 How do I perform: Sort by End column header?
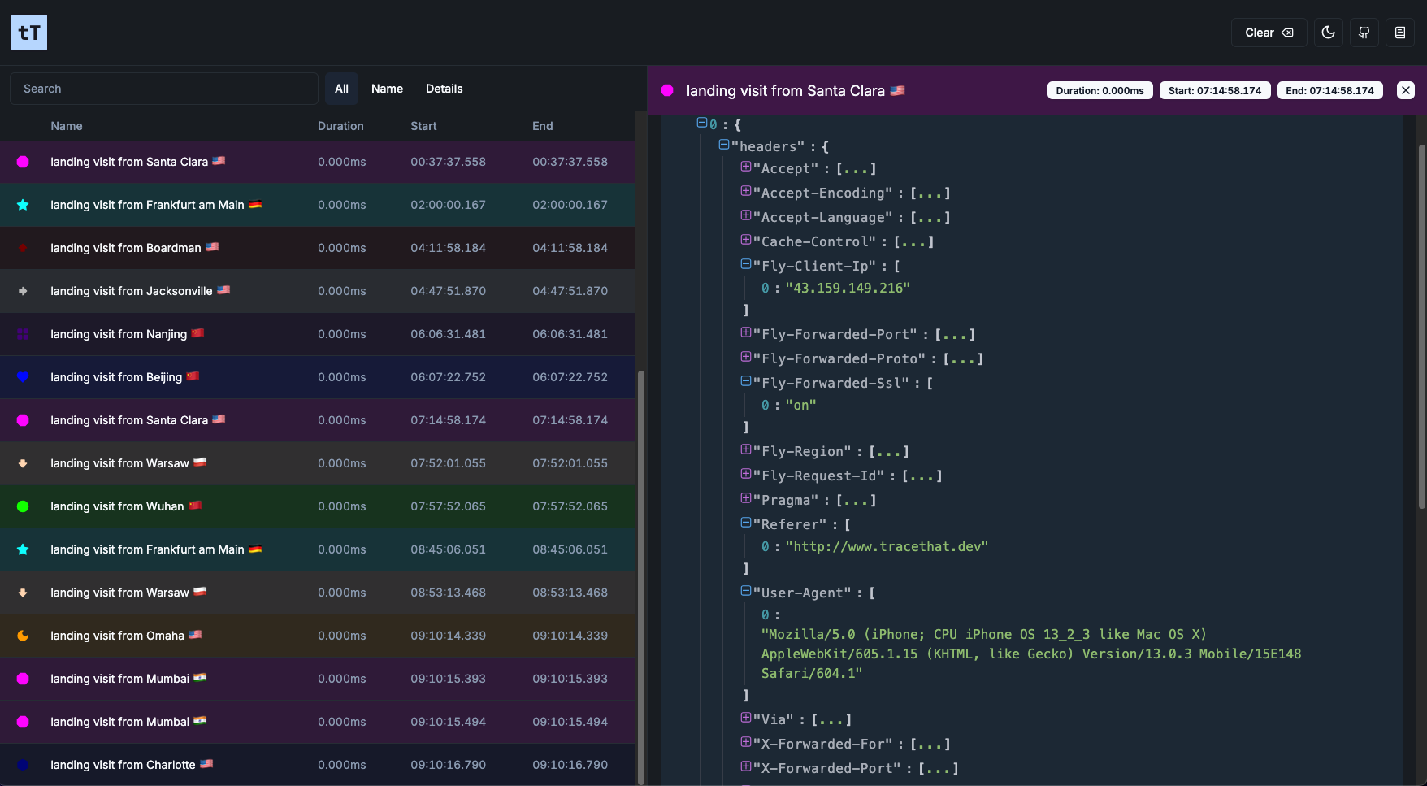click(543, 126)
